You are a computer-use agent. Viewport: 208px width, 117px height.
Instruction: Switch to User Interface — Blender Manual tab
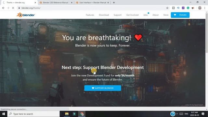tap(92, 3)
